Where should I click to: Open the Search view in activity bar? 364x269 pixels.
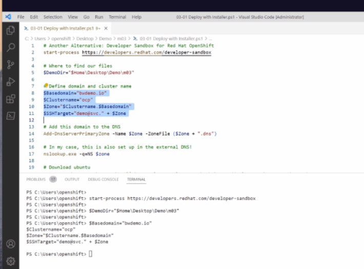coord(10,48)
